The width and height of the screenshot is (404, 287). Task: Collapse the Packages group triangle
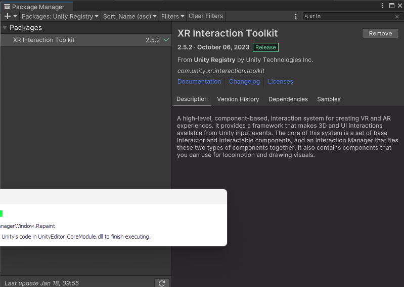click(x=5, y=28)
